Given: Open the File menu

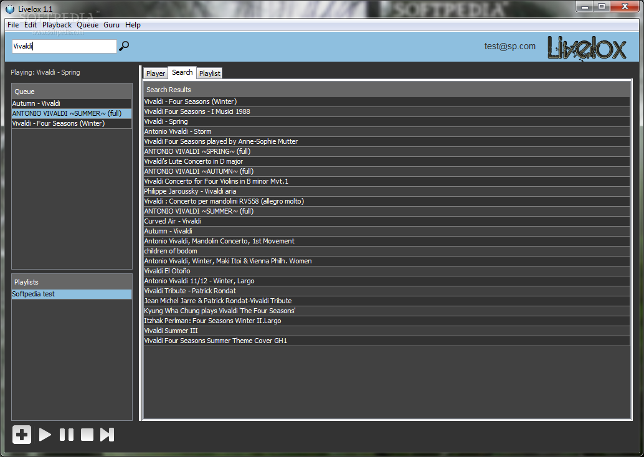Looking at the screenshot, I should (x=13, y=25).
